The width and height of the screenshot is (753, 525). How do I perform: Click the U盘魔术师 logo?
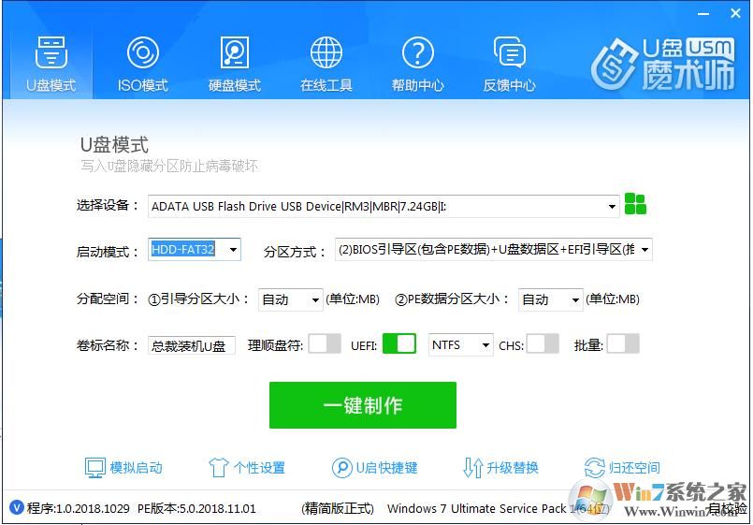click(x=662, y=64)
